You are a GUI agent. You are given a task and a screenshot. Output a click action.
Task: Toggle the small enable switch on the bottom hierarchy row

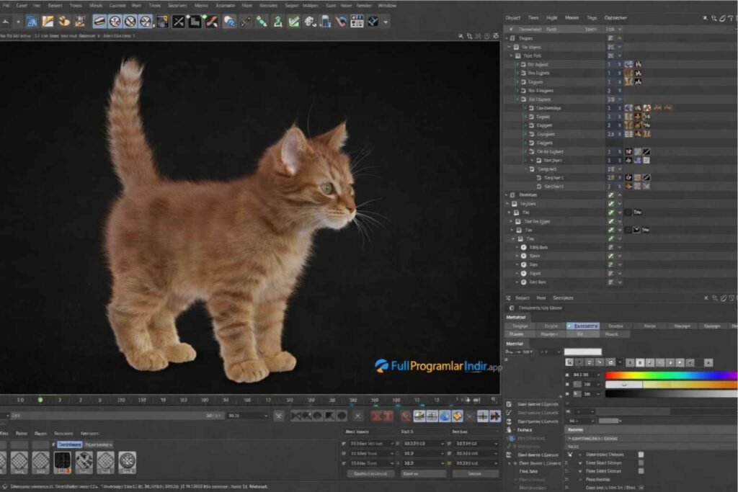pyautogui.click(x=610, y=281)
